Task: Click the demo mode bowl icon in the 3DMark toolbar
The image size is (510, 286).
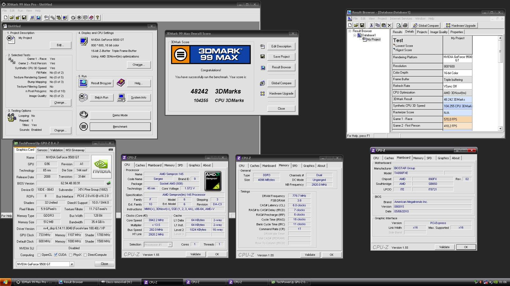Action: coord(73,17)
